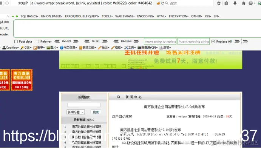Expand the WAF BYPASS menu
The width and height of the screenshot is (261, 148).
[x=125, y=16]
